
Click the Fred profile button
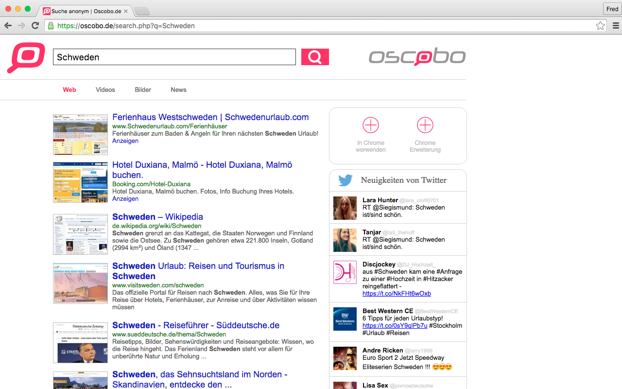612,9
